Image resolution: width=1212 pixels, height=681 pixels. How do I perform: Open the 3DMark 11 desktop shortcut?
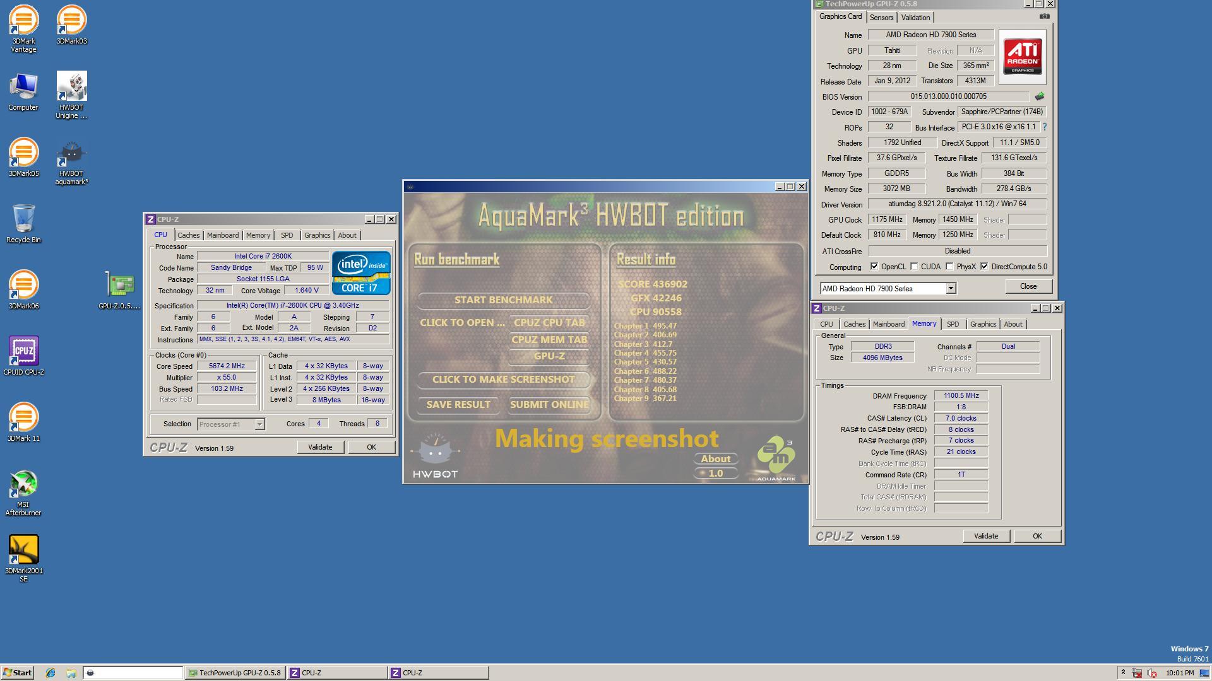(23, 422)
